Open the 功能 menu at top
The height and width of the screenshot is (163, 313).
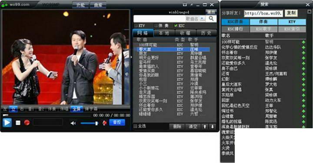coord(80,5)
